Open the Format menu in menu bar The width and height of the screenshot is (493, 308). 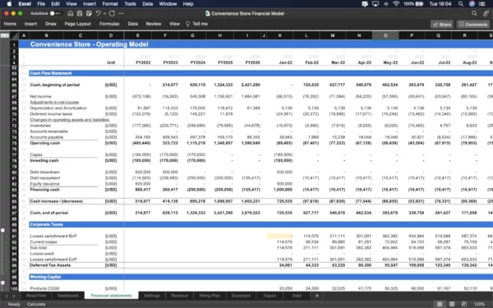point(110,4)
